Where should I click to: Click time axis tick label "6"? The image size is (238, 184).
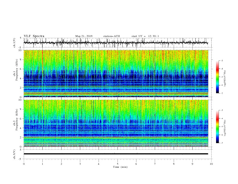pos(136,164)
